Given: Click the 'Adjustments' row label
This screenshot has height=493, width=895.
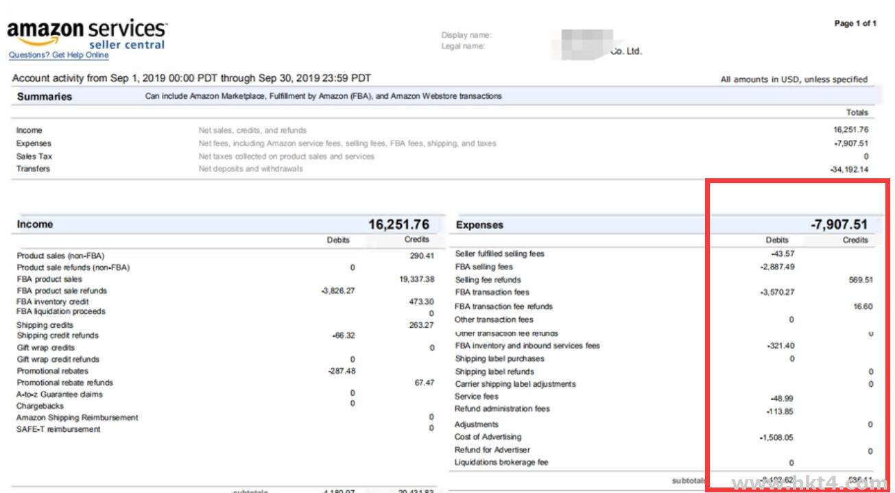Looking at the screenshot, I should [x=476, y=424].
